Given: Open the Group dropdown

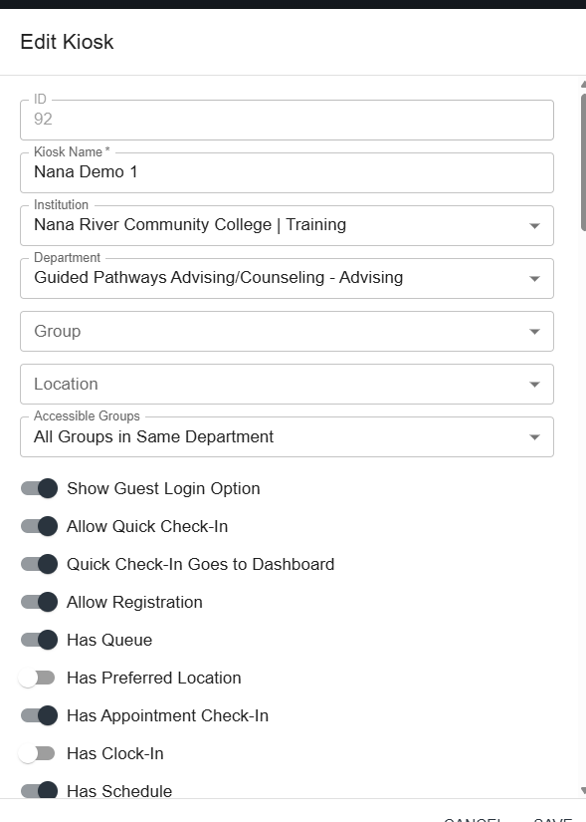Looking at the screenshot, I should 287,332.
